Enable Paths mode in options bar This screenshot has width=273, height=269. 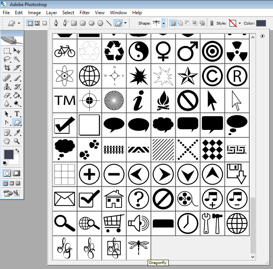click(x=37, y=23)
